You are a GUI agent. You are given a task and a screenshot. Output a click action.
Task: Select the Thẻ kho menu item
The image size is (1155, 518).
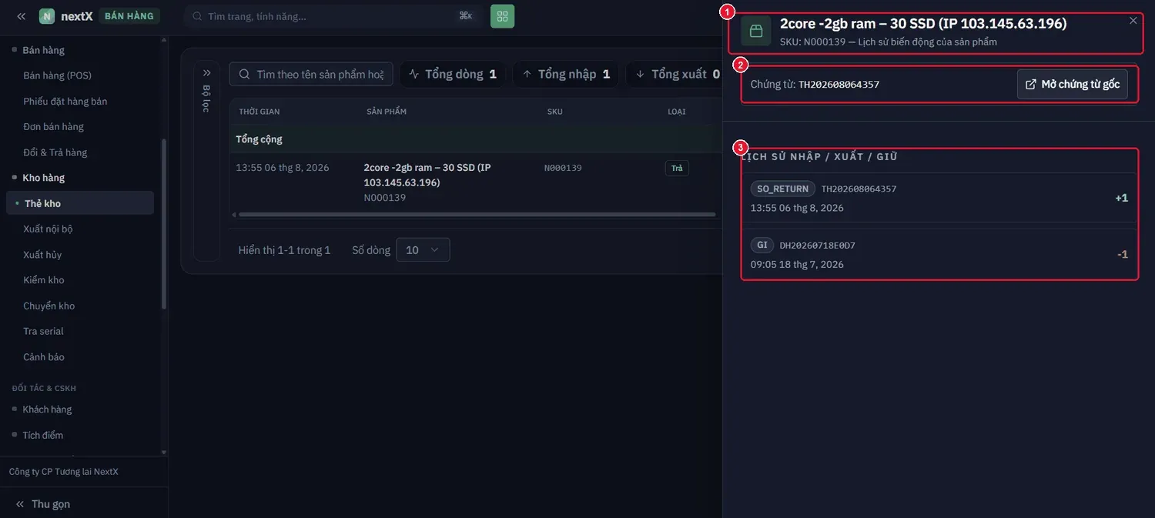pyautogui.click(x=80, y=203)
